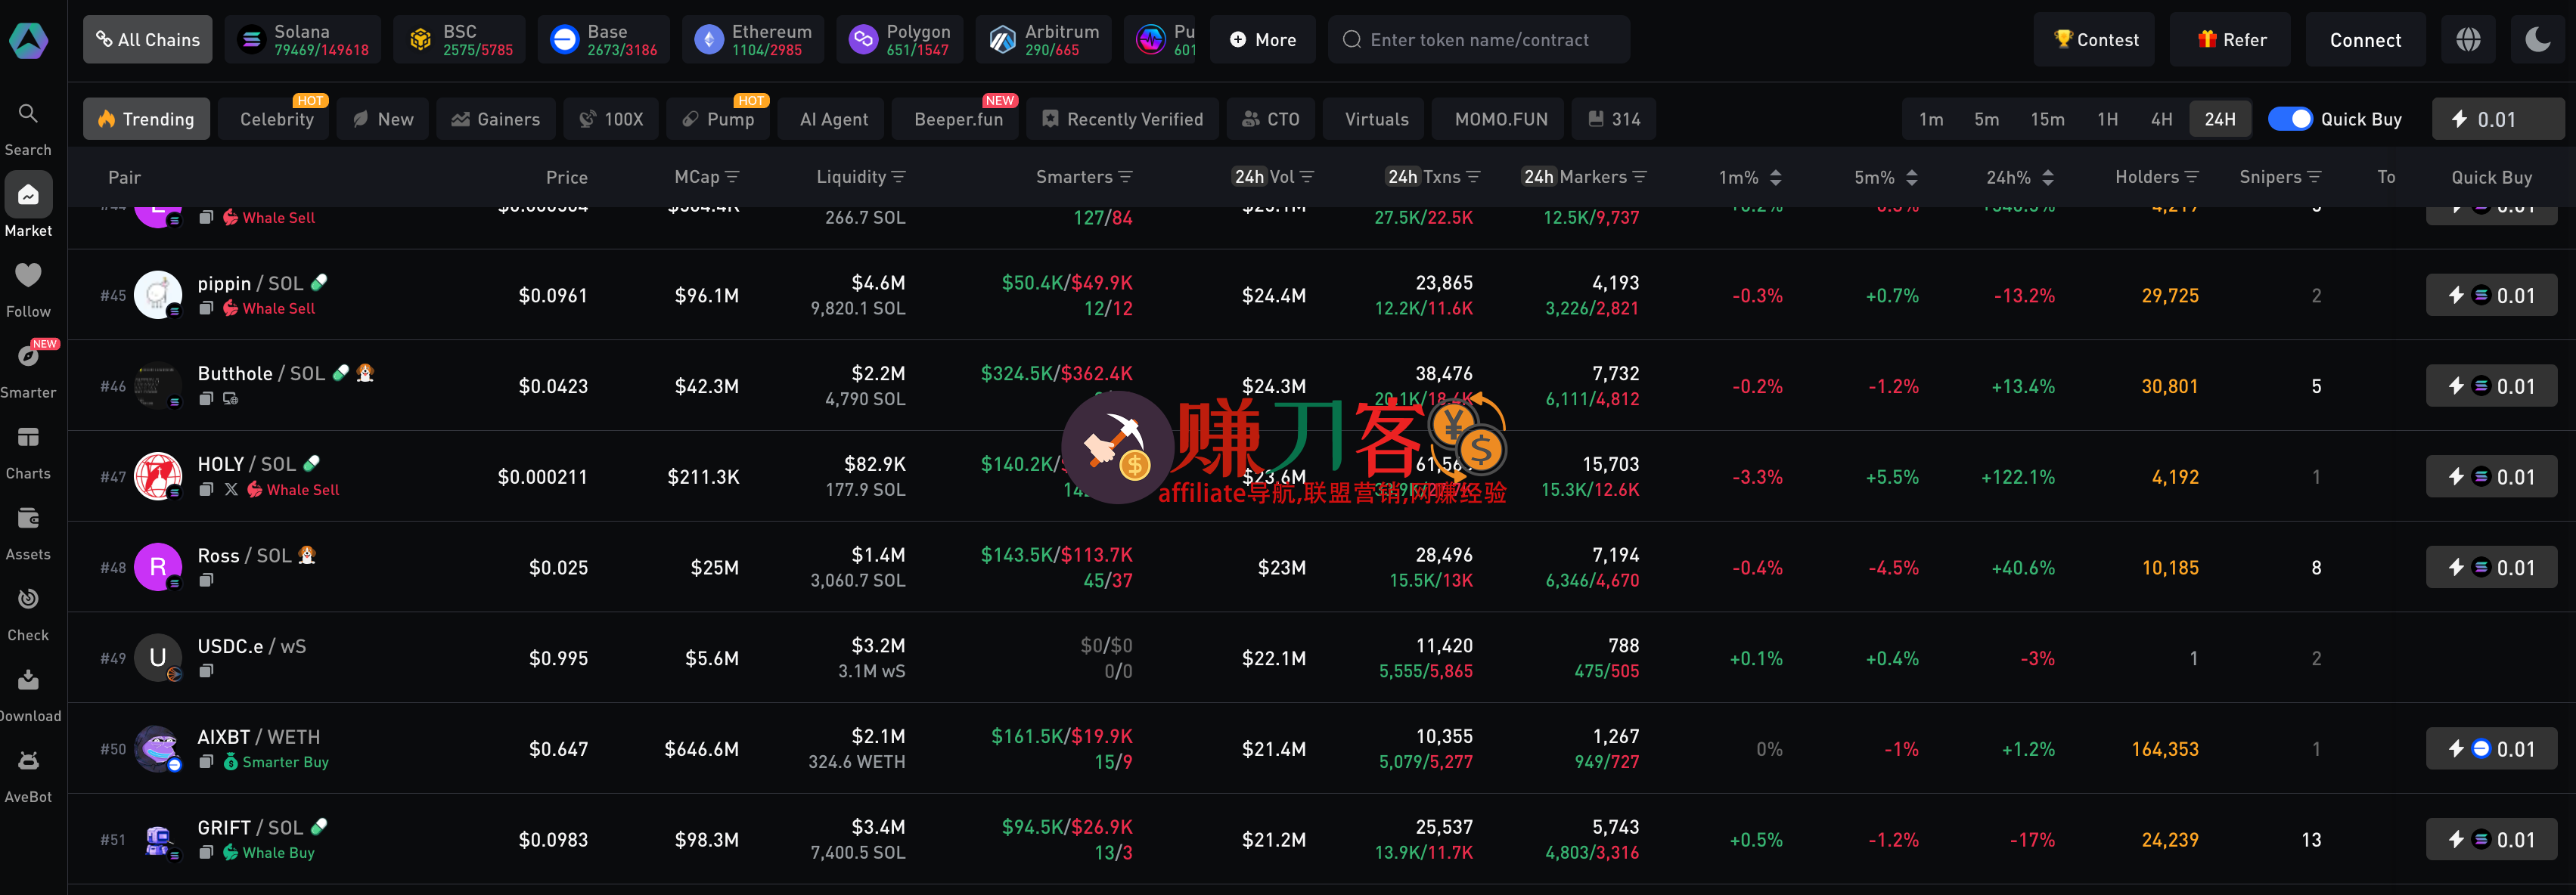This screenshot has width=2576, height=895.
Task: Open the Smarter sidebar icon
Action: click(28, 356)
